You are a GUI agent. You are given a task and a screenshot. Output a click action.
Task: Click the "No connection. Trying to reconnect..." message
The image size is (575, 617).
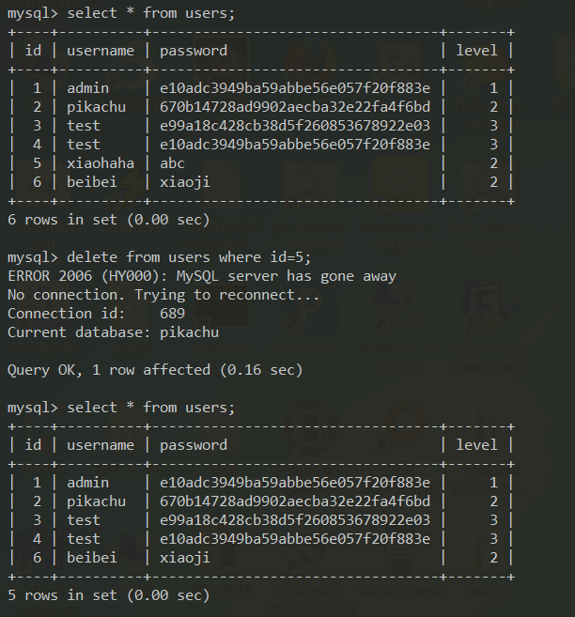click(x=163, y=295)
